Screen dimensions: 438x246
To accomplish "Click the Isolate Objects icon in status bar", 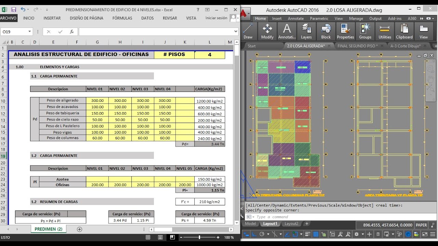I will (399, 234).
